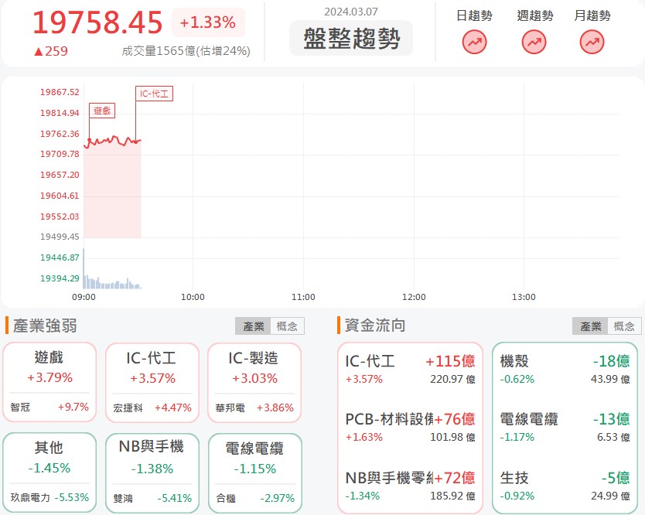Click stock 雙鴻 -5.41%

152,498
